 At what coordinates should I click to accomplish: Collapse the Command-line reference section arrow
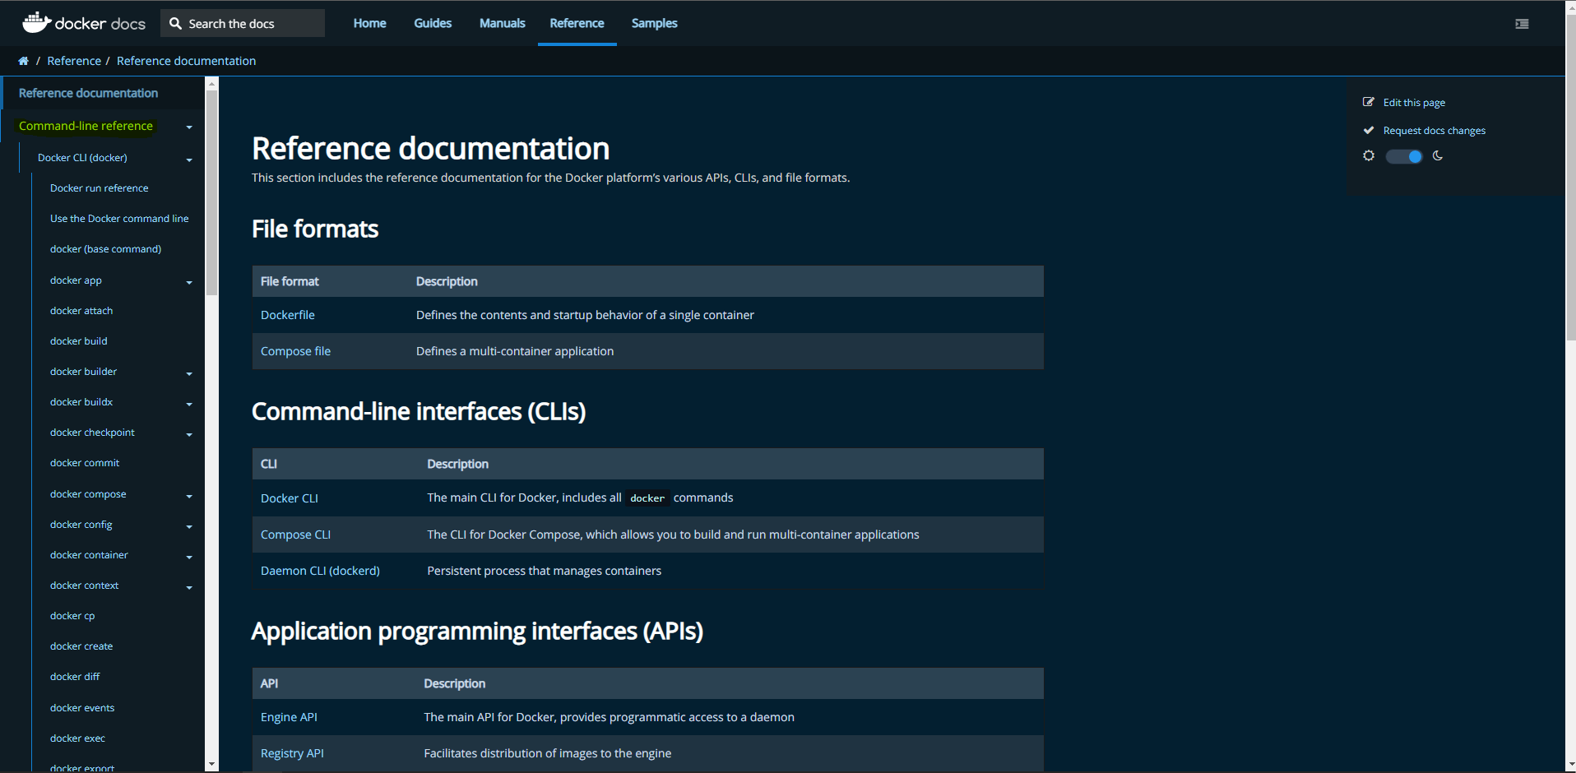[x=189, y=127]
